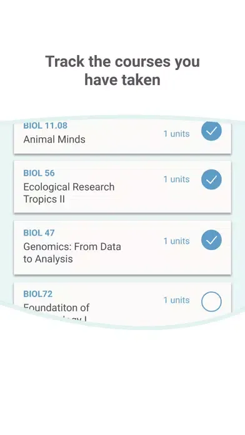The width and height of the screenshot is (245, 435).
Task: Open the Animal Minds course title
Action: click(54, 139)
